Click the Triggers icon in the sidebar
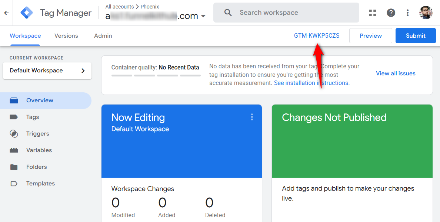 (14, 134)
